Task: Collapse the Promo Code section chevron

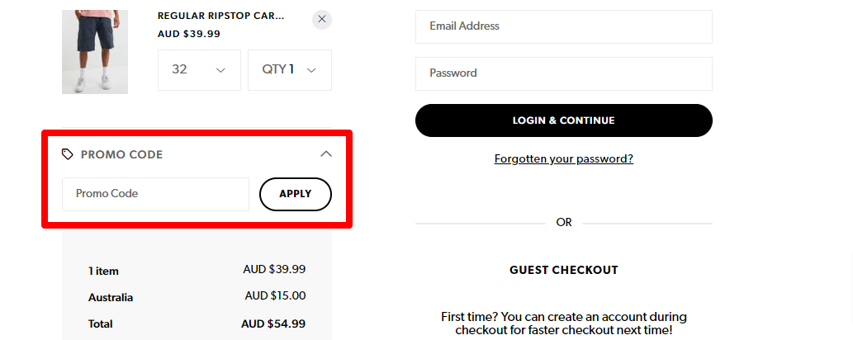Action: click(326, 153)
